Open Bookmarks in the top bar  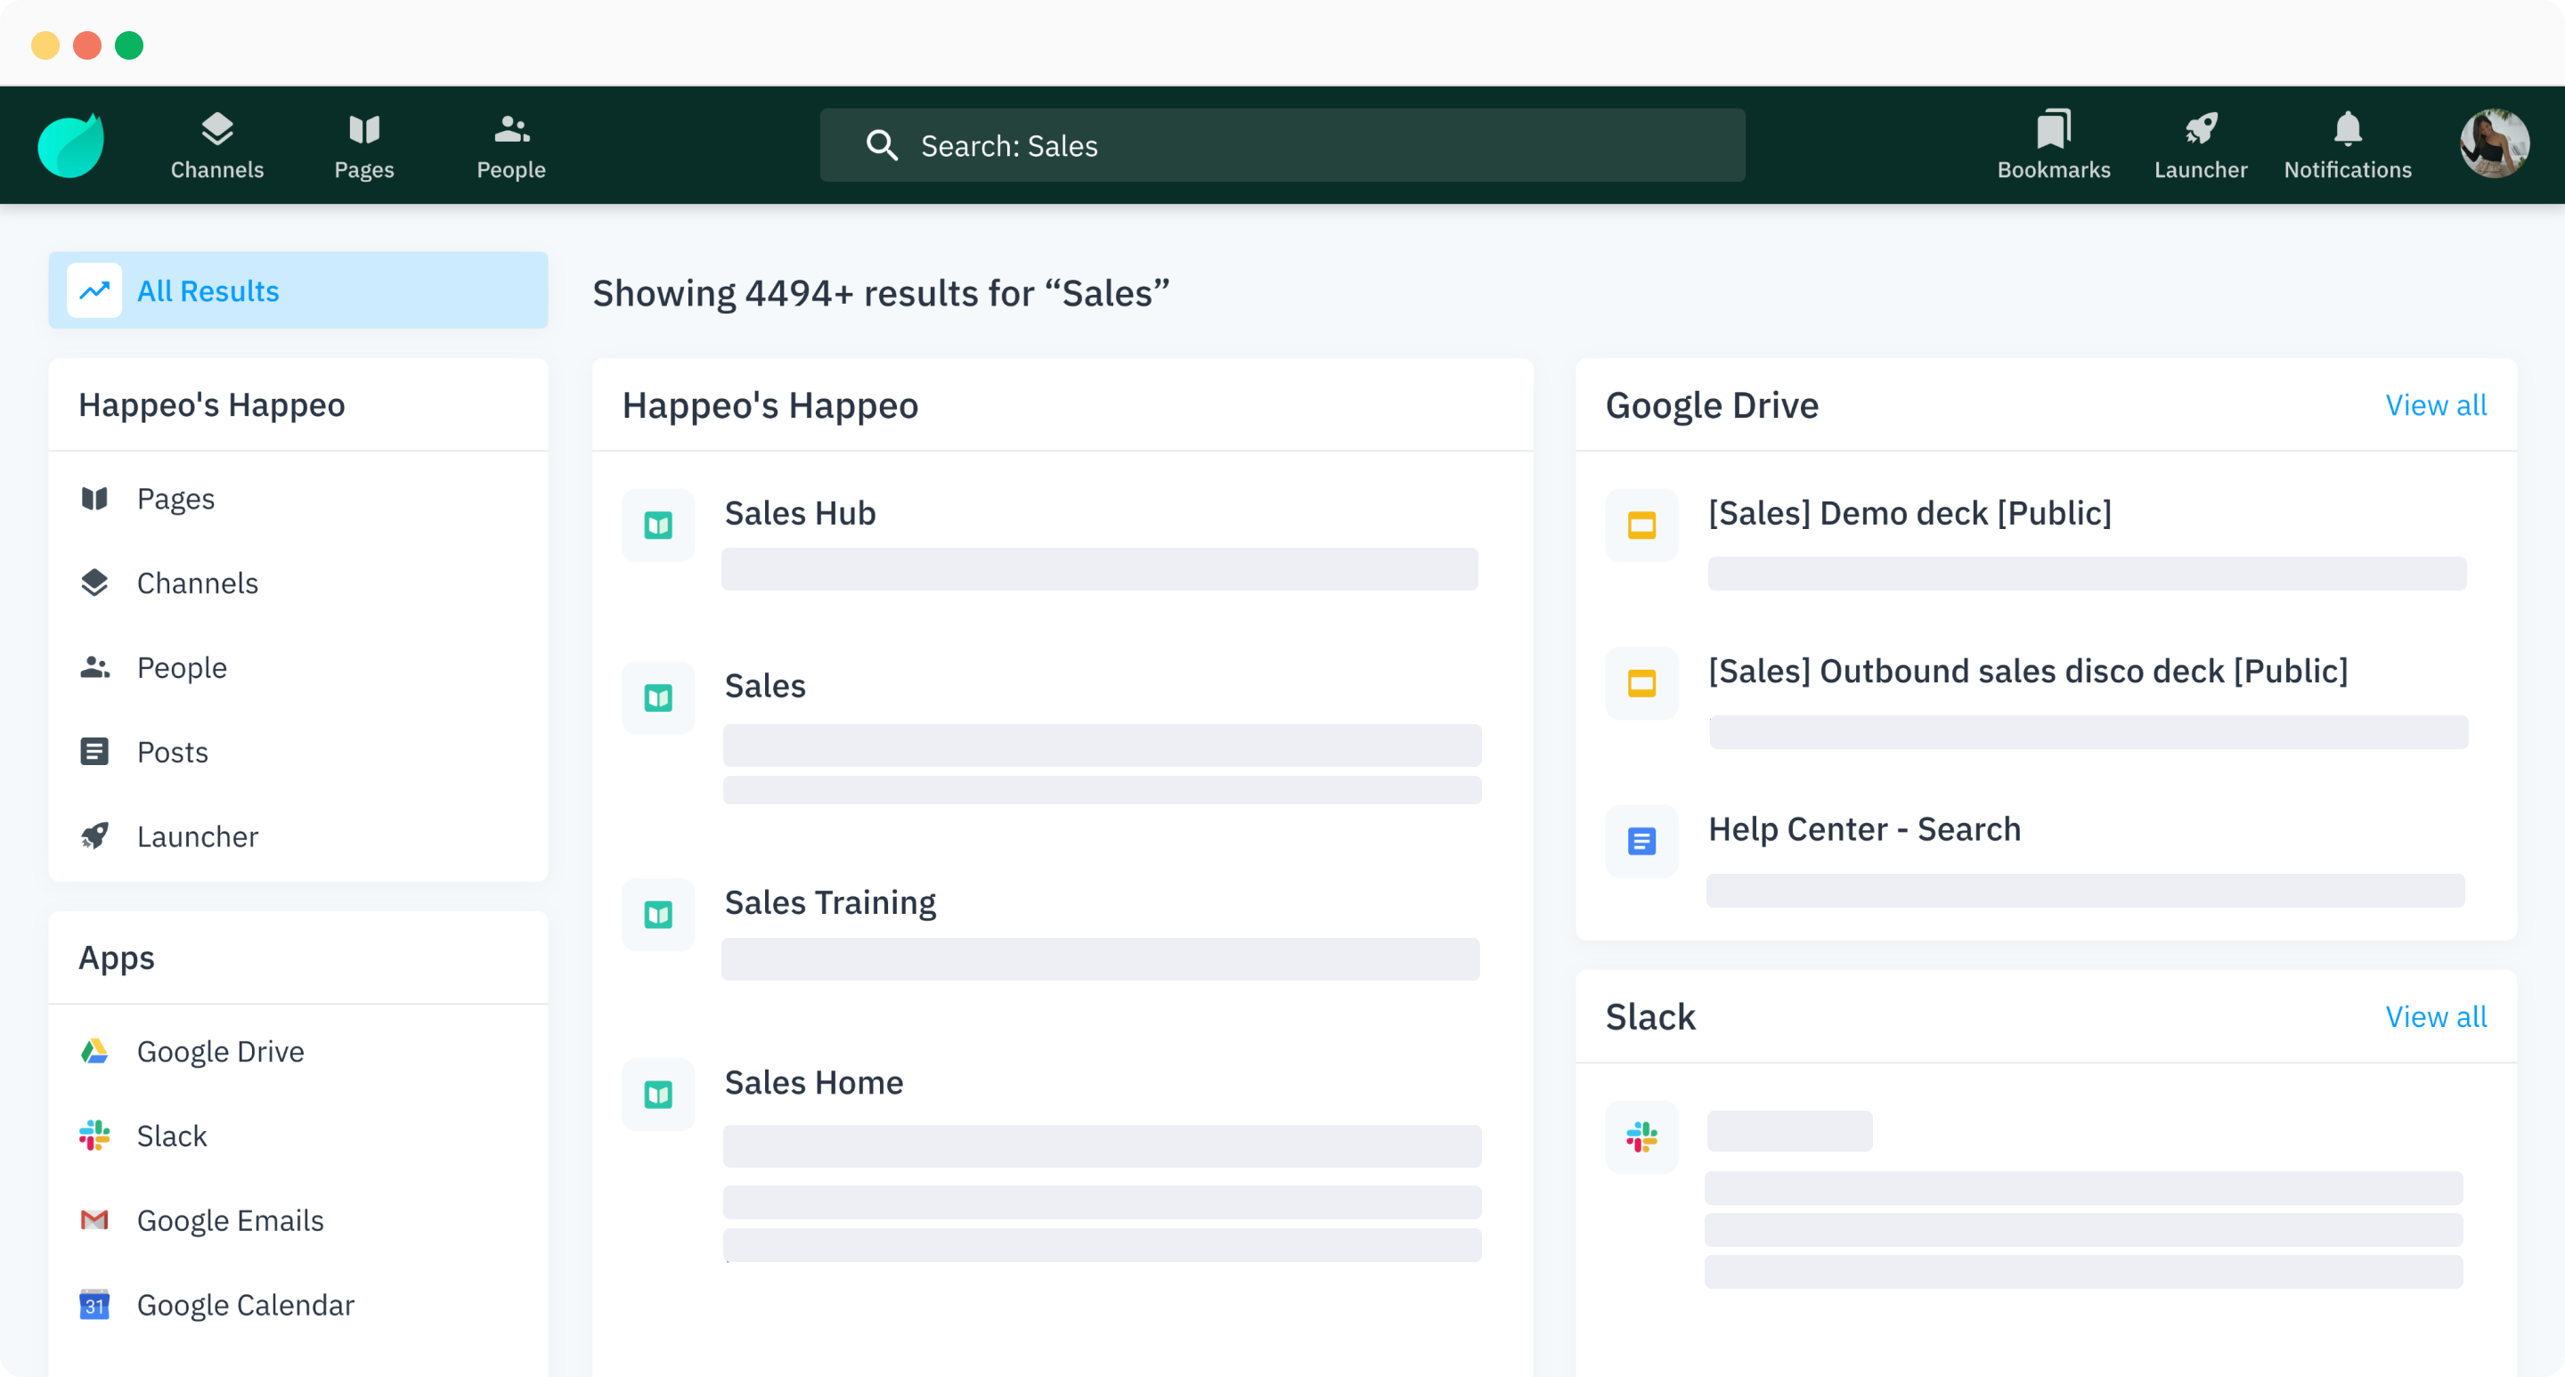2053,145
